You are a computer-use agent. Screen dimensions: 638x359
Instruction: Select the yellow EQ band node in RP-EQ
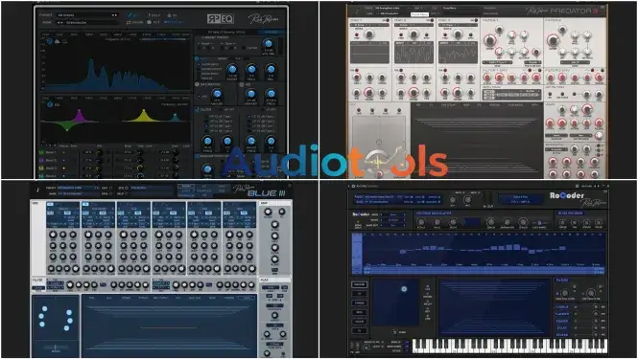click(143, 110)
